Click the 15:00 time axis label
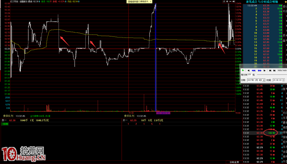The width and height of the screenshot is (287, 164). click(238, 113)
